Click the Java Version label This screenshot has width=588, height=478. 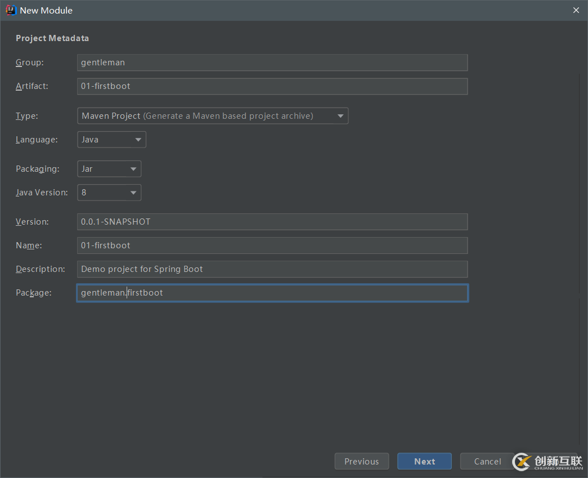click(x=42, y=193)
